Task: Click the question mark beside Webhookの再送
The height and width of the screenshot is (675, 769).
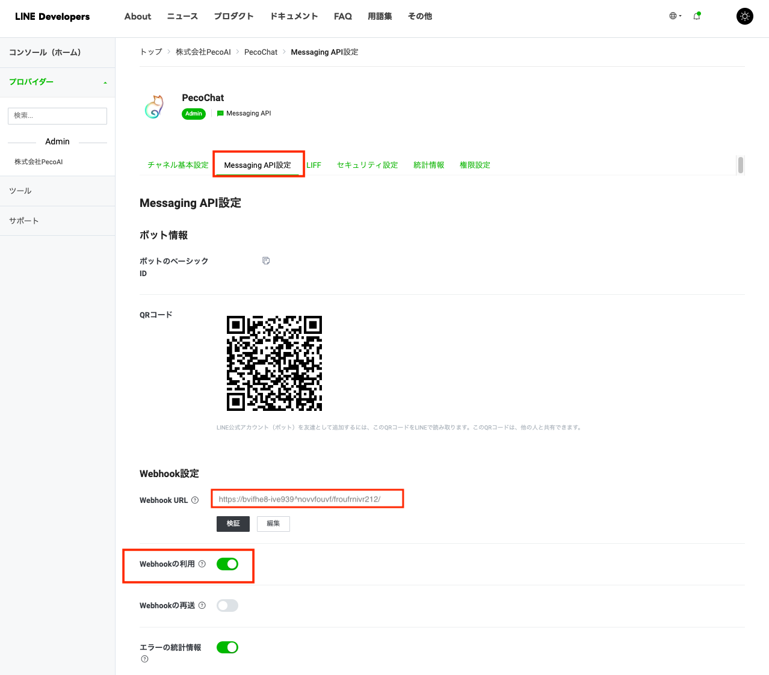Action: [203, 605]
